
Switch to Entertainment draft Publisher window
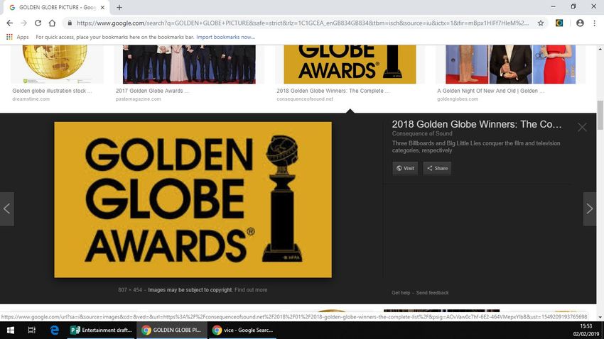point(102,330)
